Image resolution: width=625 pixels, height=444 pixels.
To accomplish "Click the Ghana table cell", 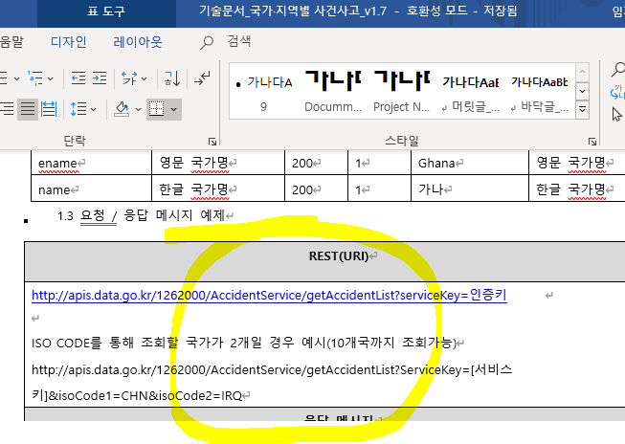I will 470,163.
